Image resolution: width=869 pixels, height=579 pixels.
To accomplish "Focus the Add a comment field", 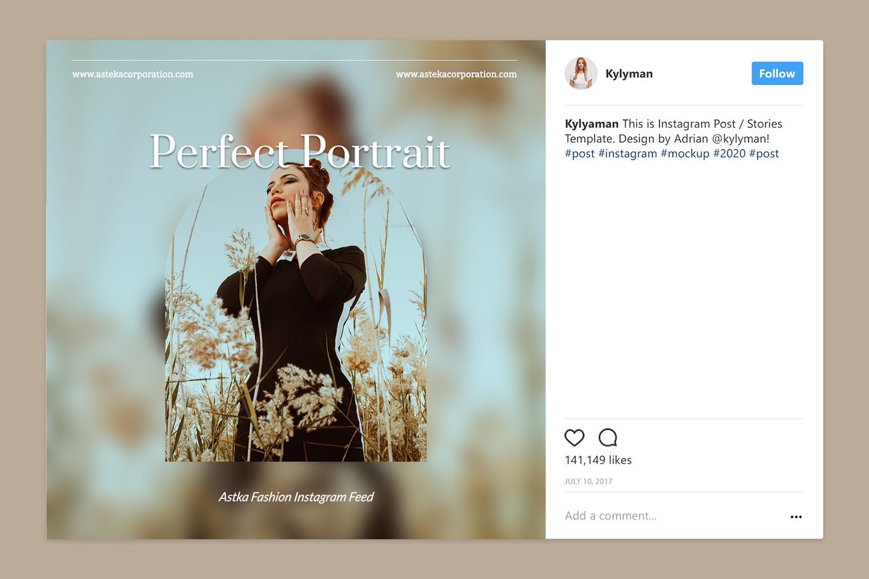I will [672, 516].
